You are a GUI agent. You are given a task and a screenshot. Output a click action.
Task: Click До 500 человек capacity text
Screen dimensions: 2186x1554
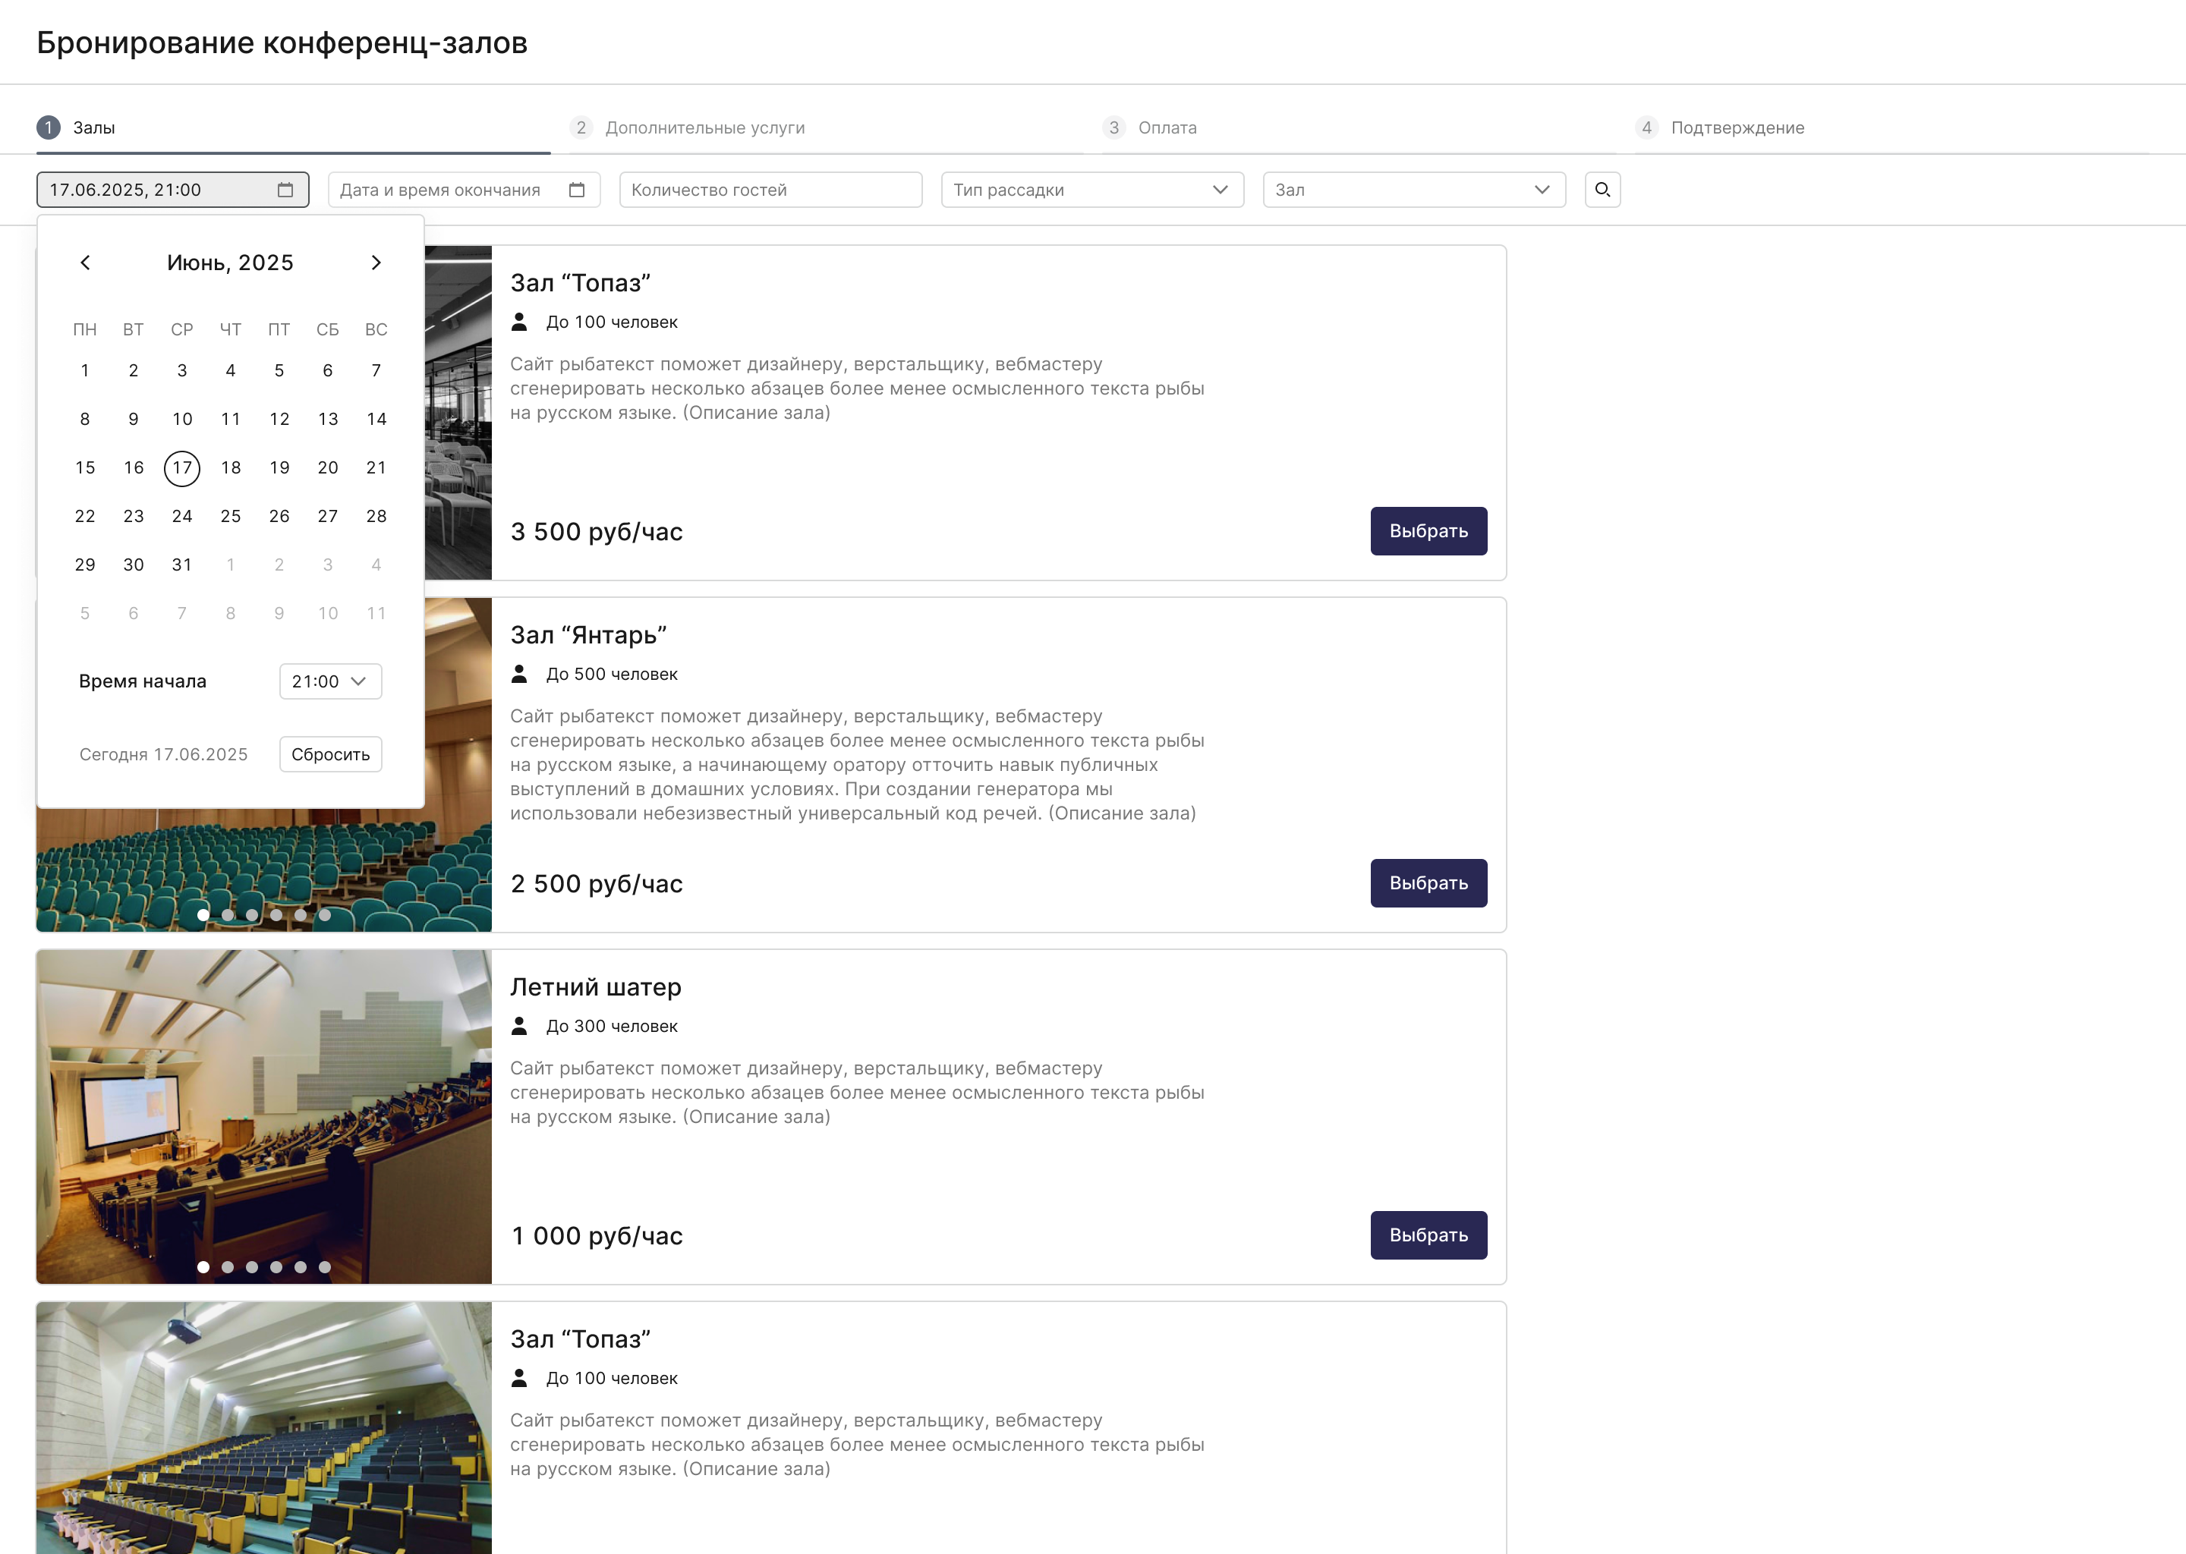click(612, 674)
